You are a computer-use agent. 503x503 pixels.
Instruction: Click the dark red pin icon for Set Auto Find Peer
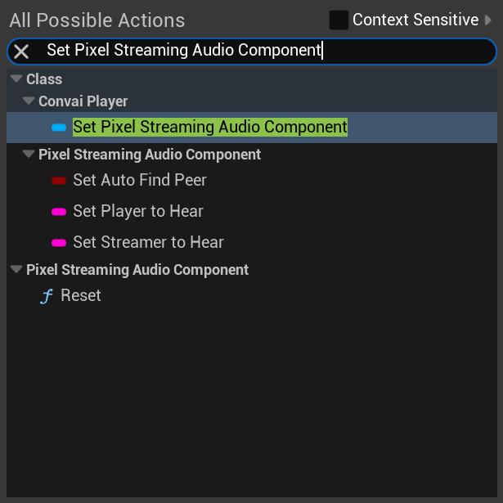click(x=59, y=181)
